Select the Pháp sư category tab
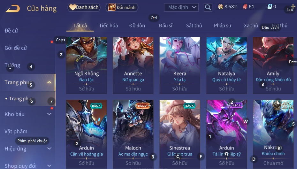 point(223,26)
